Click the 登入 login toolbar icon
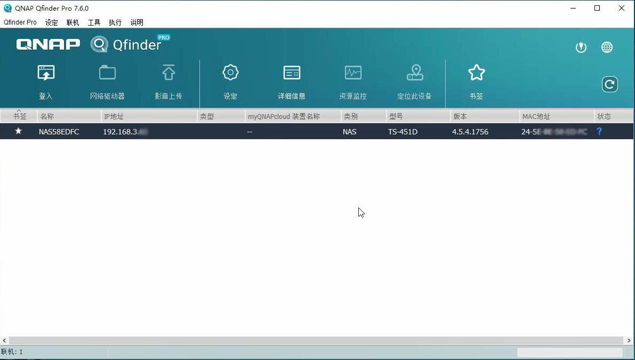This screenshot has height=360, width=635. click(x=46, y=82)
